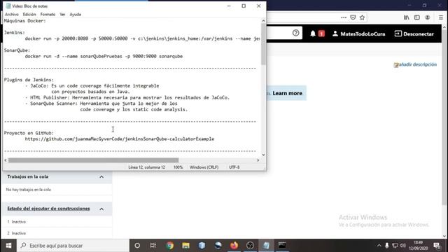This screenshot has width=448, height=252.
Task: Toggle the Firefox sidebar icon
Action: click(417, 17)
